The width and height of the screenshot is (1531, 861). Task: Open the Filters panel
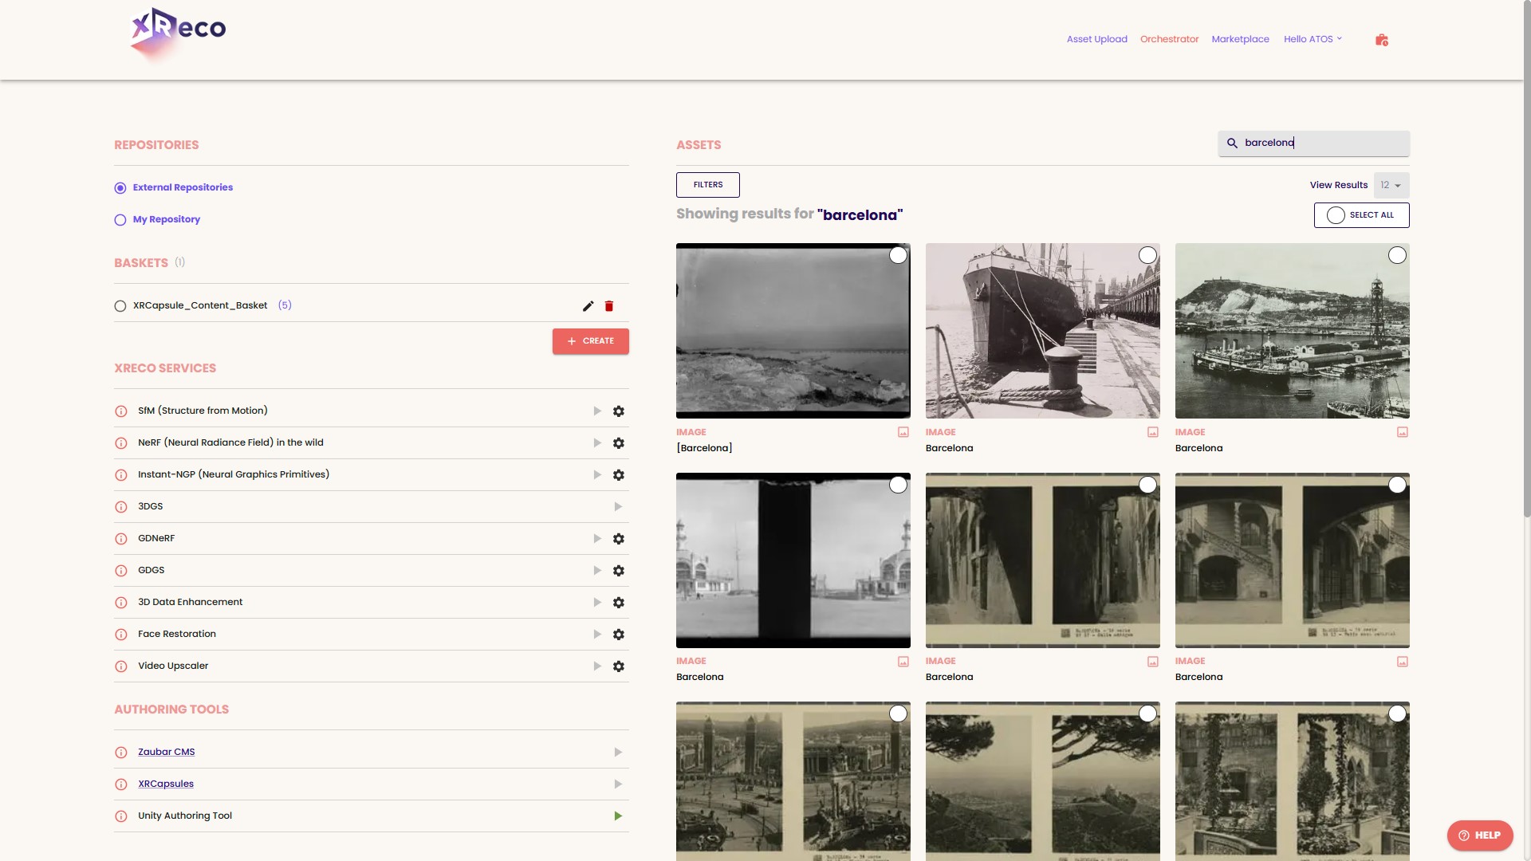[x=707, y=185]
